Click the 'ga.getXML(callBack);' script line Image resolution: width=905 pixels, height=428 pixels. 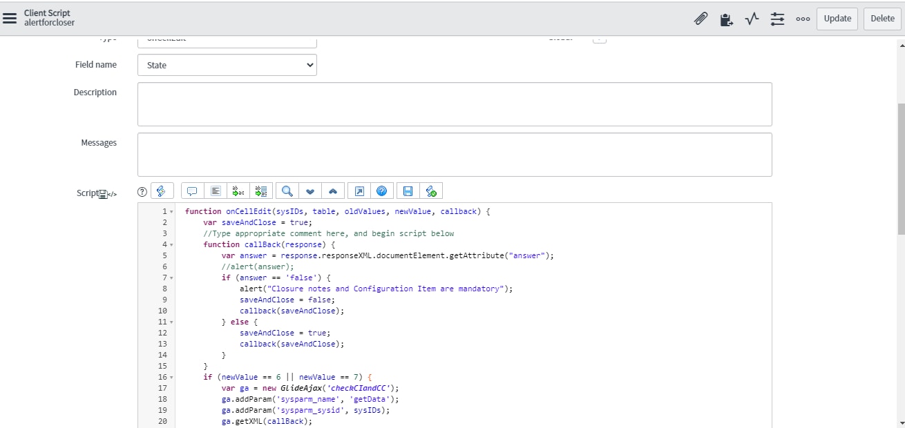tap(267, 421)
